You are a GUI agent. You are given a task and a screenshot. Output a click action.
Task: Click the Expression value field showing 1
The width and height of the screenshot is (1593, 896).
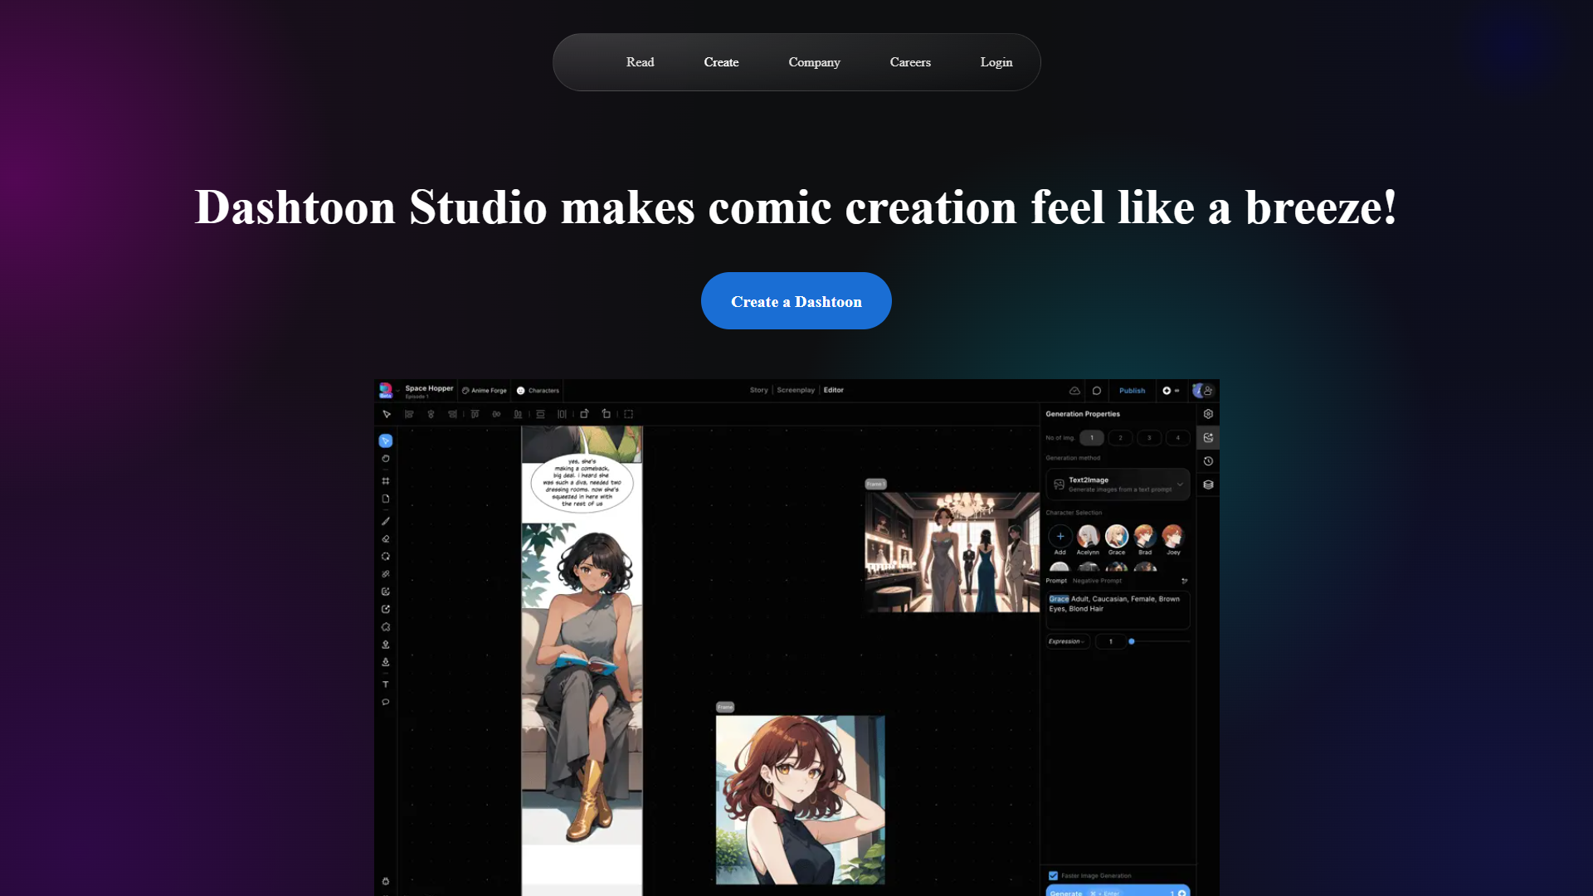pyautogui.click(x=1110, y=641)
